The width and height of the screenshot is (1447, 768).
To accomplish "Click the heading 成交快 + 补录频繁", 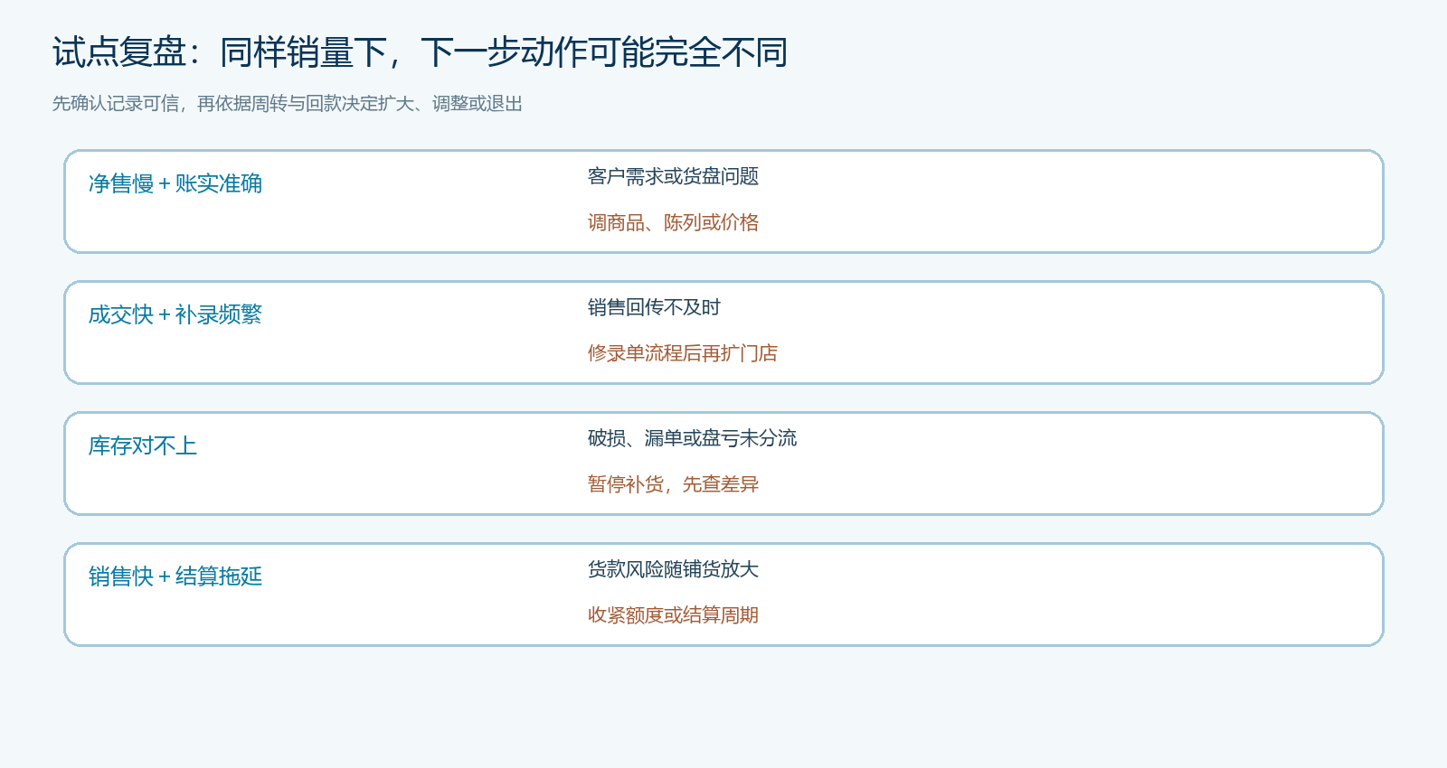I will pyautogui.click(x=175, y=314).
